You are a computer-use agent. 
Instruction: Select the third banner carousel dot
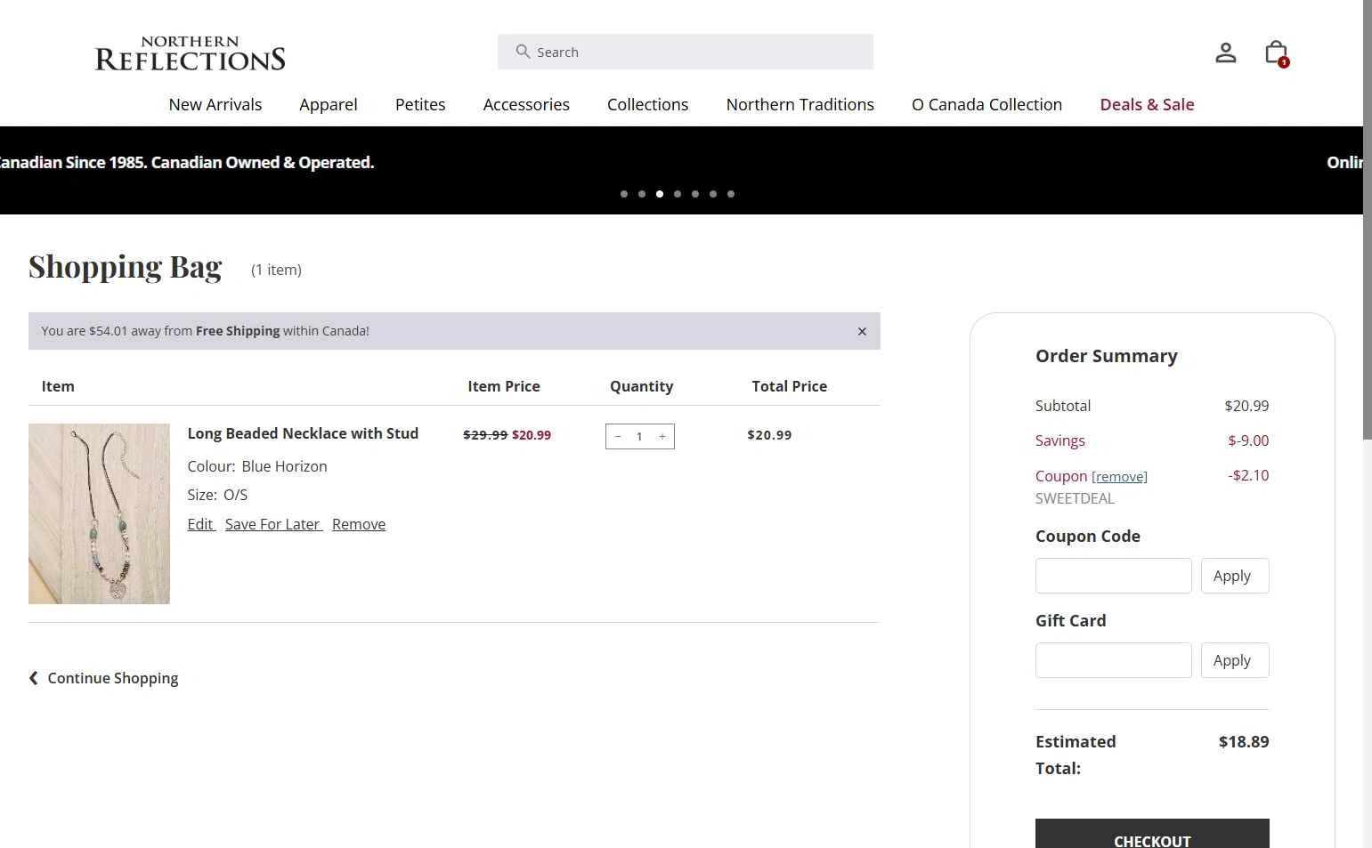pos(660,194)
